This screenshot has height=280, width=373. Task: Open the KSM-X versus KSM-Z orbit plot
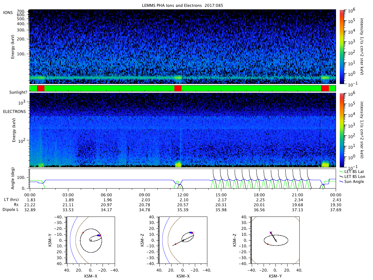[183, 240]
